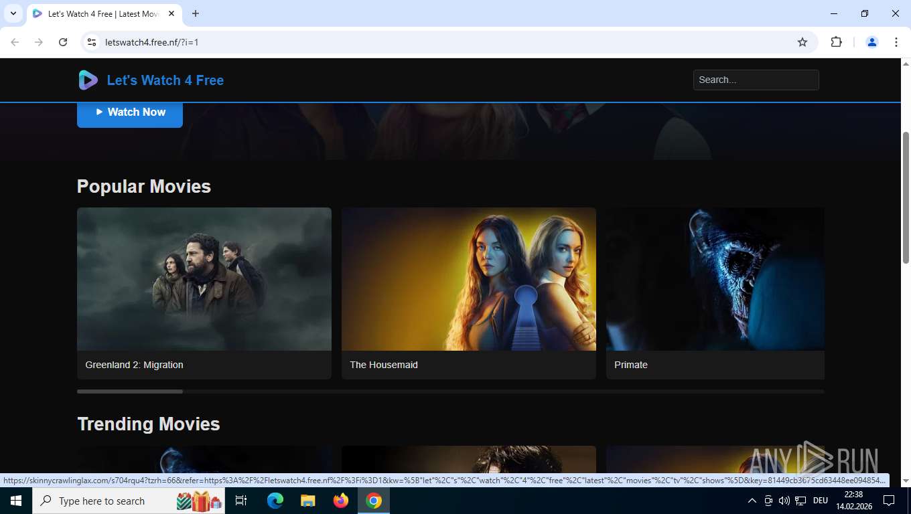Open the Primate movie poster
The height and width of the screenshot is (514, 911).
tap(715, 279)
